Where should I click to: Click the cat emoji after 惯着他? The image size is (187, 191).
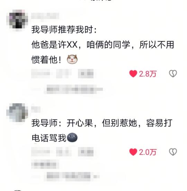[x=72, y=59]
